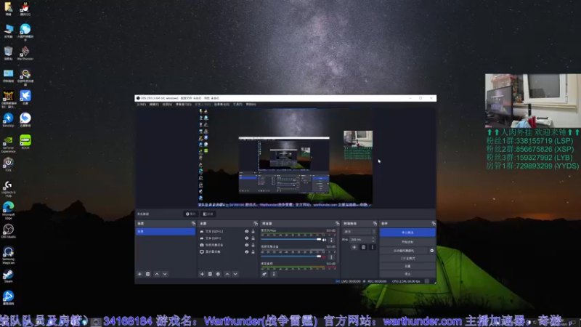
Task: Pop out the 混音器 dock
Action: coord(337,224)
